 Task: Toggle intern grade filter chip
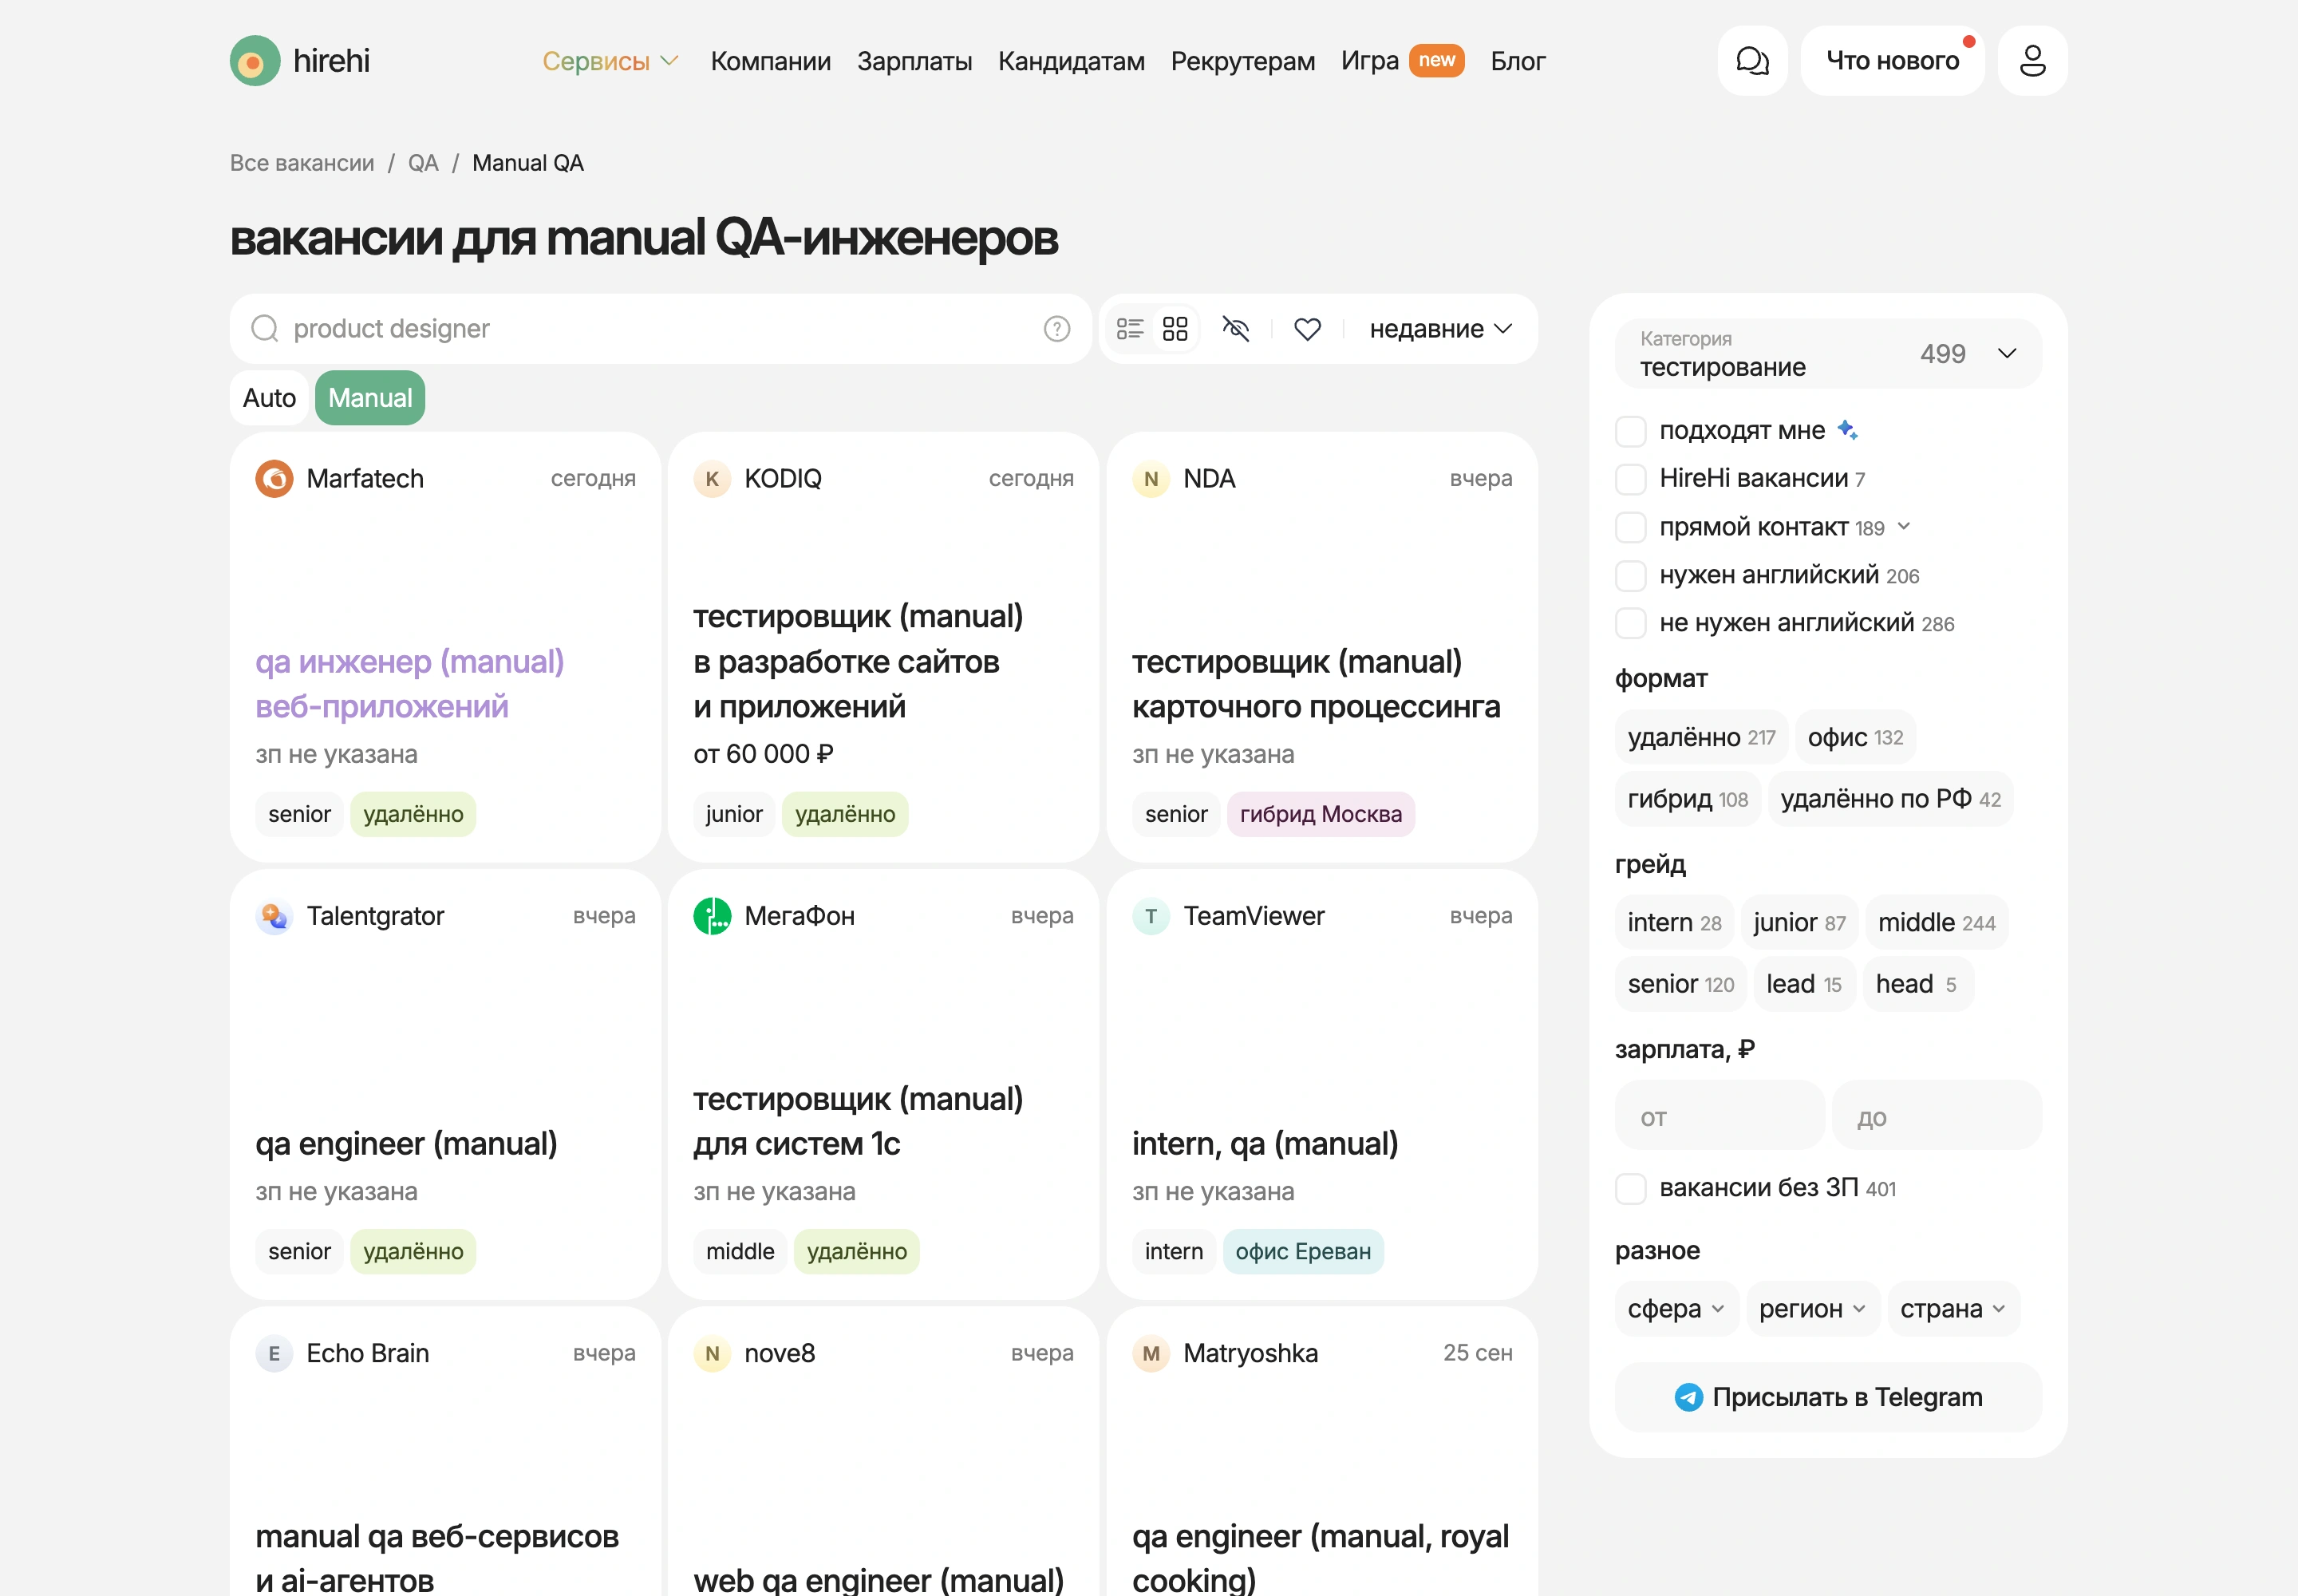[x=1674, y=922]
